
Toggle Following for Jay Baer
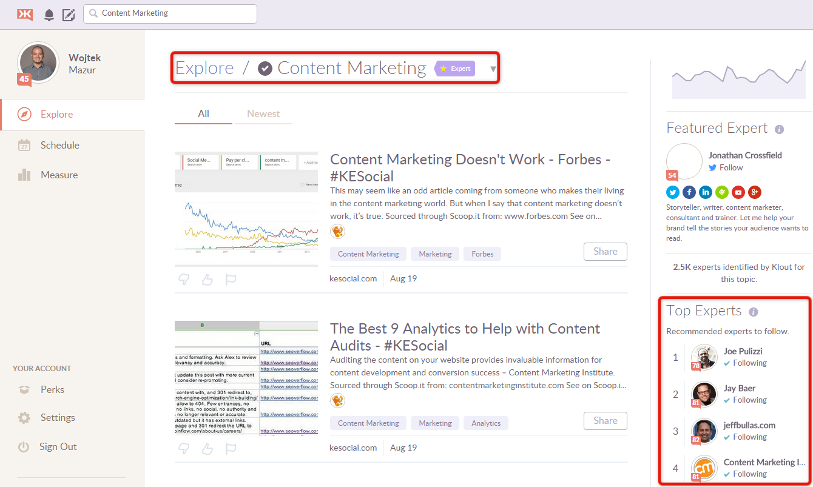point(745,400)
